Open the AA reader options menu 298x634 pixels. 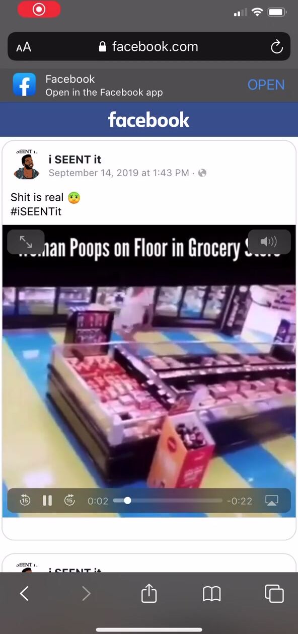tap(24, 47)
